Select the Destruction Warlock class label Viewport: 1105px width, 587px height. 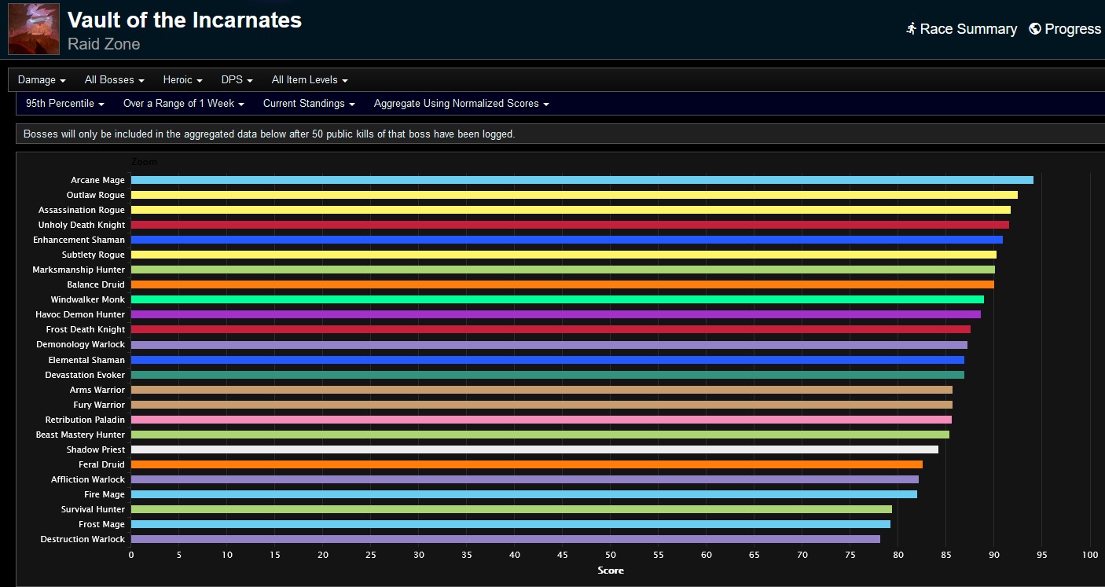click(83, 539)
